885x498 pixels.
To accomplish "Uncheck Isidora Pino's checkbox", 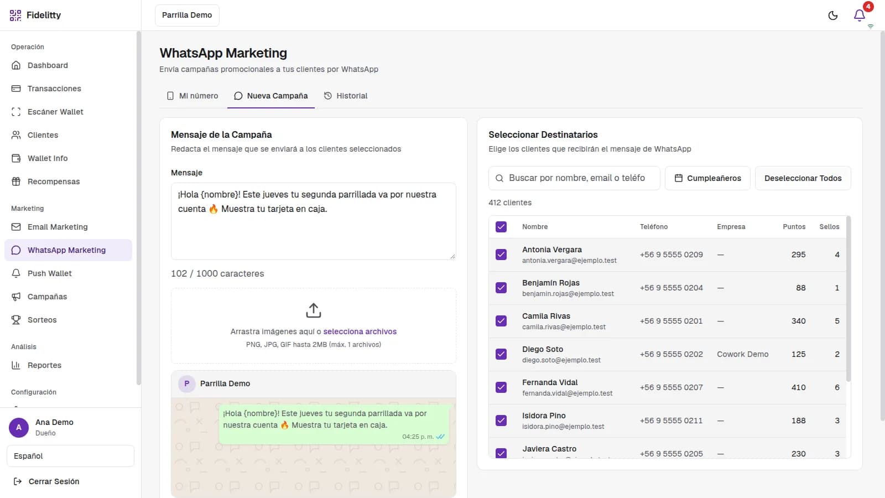I will (x=501, y=421).
